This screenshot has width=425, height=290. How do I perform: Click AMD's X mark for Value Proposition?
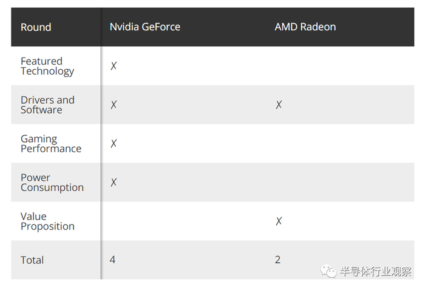(279, 221)
